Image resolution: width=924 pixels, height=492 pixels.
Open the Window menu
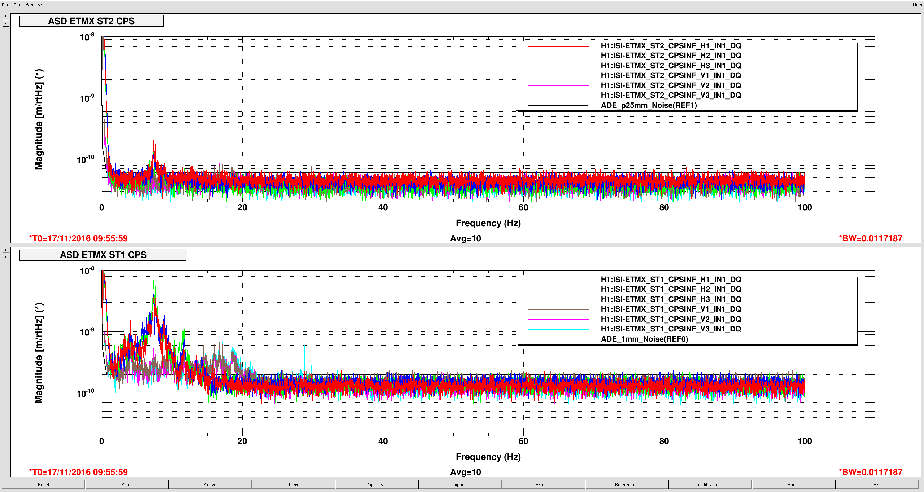tap(34, 5)
